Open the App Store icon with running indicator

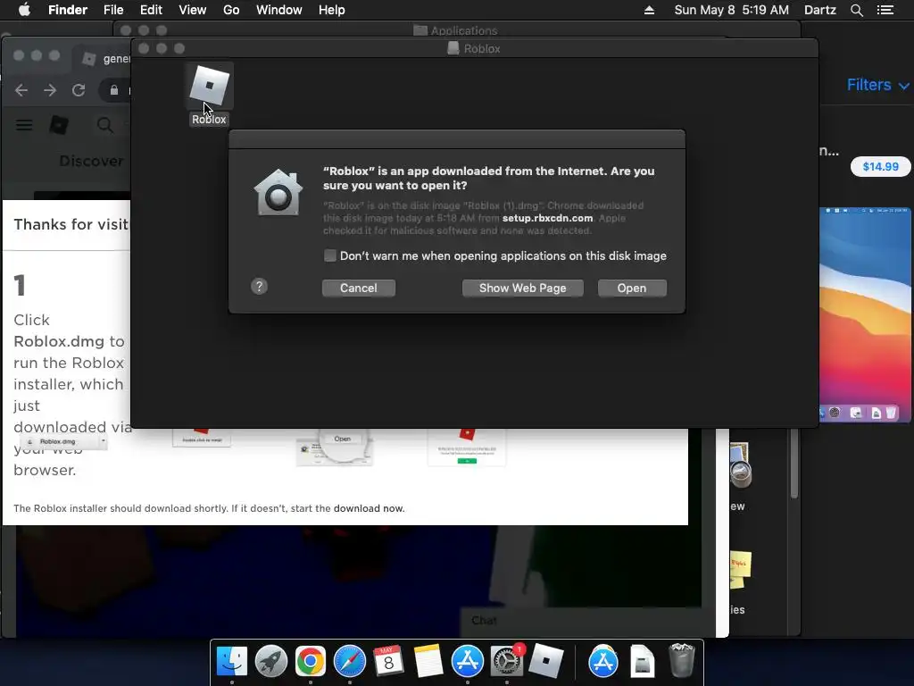click(x=467, y=662)
